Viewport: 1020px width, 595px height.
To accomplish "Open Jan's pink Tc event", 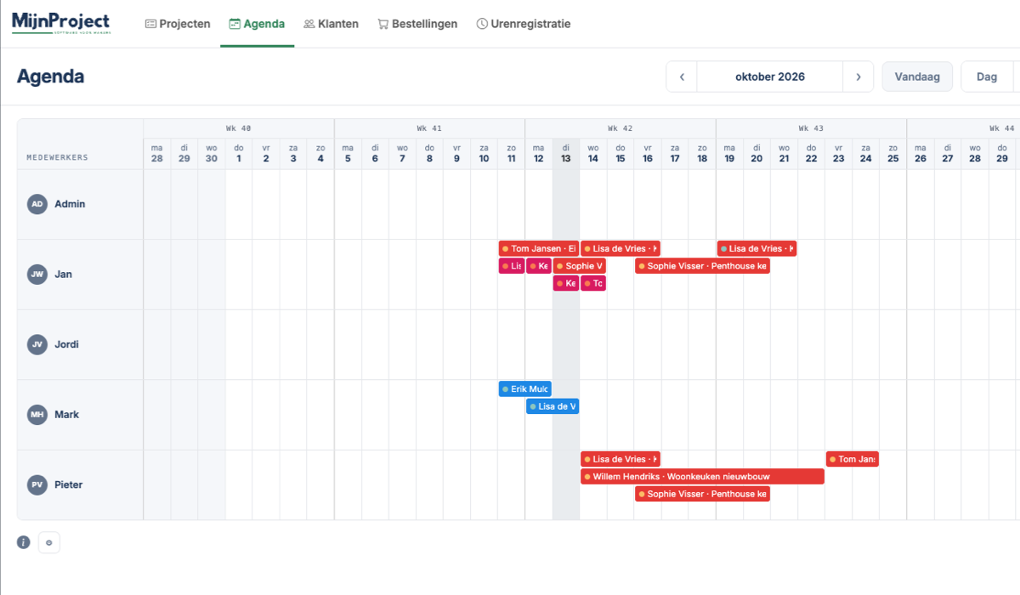I will click(593, 283).
